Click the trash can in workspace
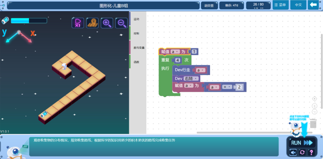This screenshot has height=159, width=323. click(313, 124)
